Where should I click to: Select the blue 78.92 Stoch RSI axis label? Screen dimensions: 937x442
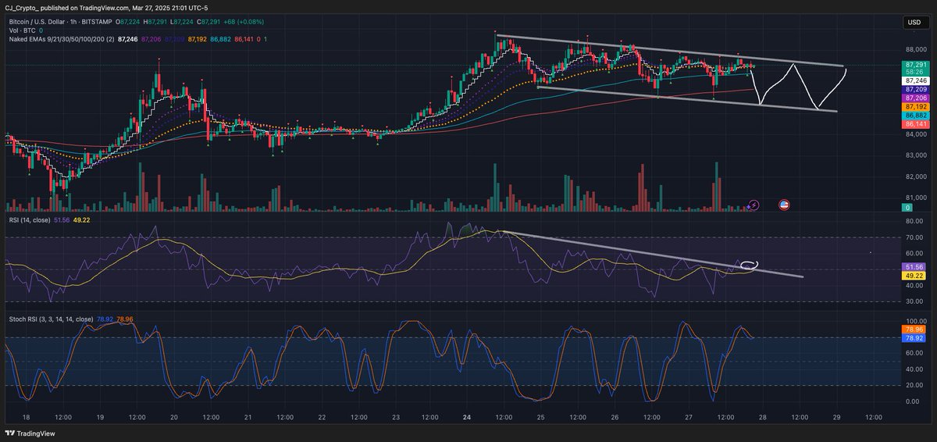click(914, 339)
